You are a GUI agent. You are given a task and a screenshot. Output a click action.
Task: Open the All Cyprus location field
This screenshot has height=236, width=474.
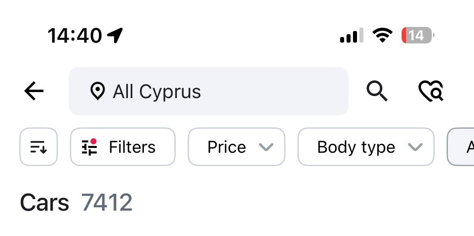(x=209, y=91)
